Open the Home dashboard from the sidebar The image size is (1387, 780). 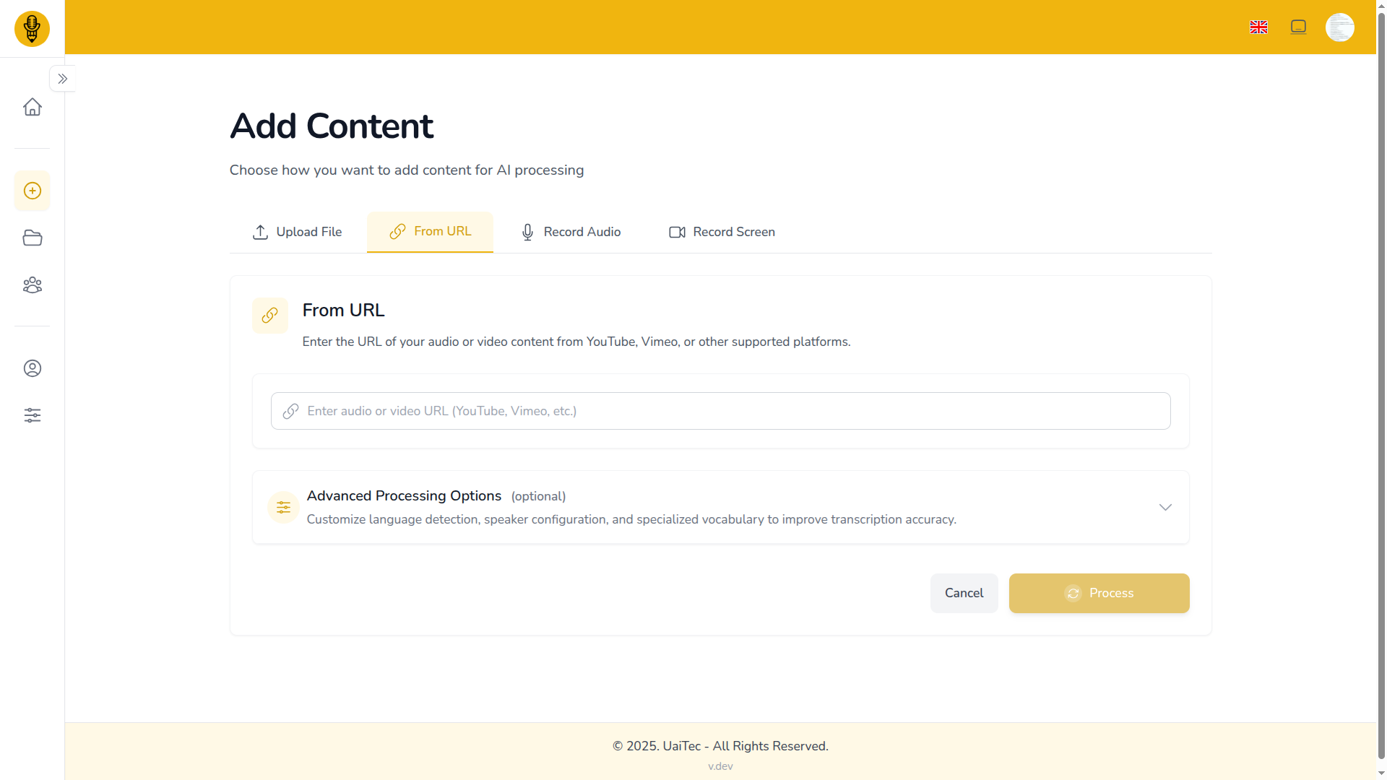click(x=33, y=106)
